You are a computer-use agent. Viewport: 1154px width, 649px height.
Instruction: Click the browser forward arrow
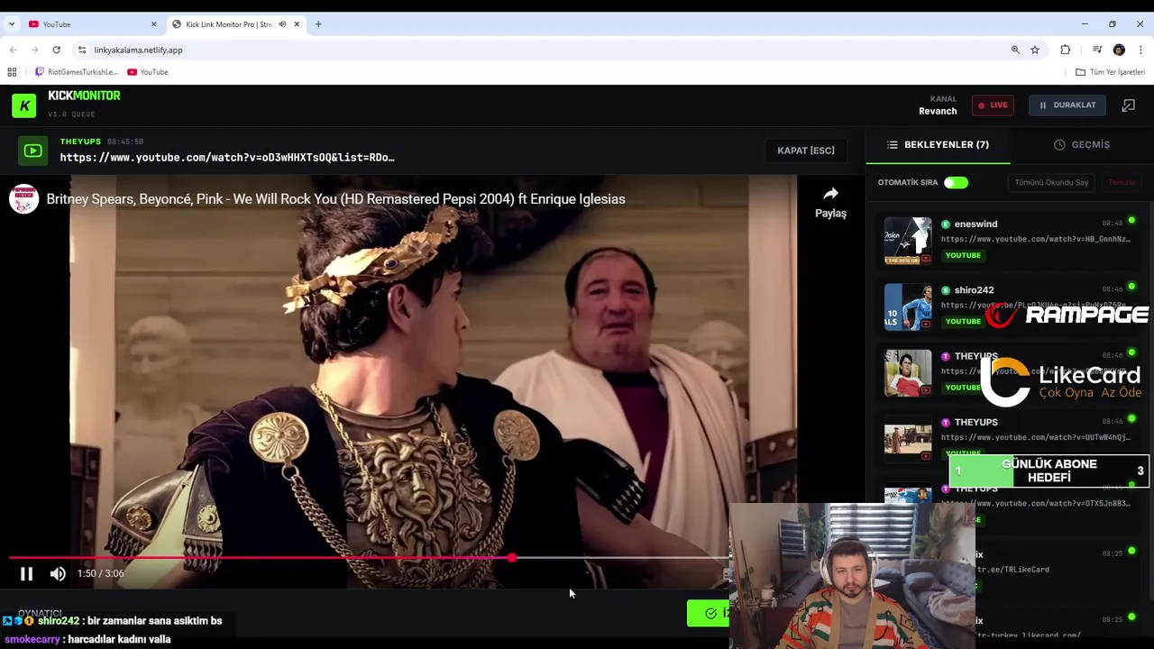point(34,50)
